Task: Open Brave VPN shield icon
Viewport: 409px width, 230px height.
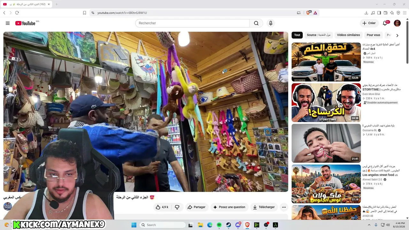Action: point(398,13)
